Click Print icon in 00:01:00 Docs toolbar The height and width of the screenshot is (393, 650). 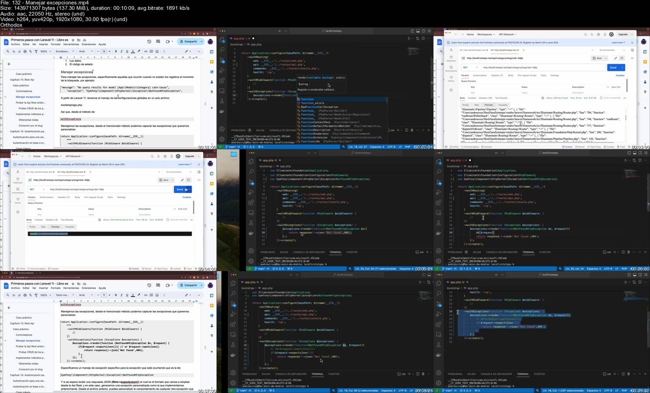pos(25,52)
